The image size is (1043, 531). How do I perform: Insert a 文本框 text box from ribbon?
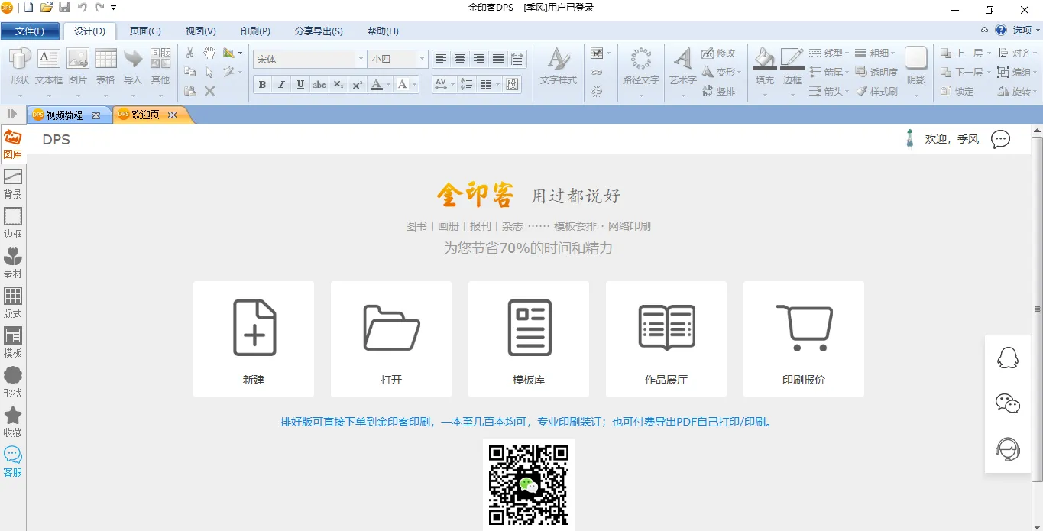click(49, 67)
